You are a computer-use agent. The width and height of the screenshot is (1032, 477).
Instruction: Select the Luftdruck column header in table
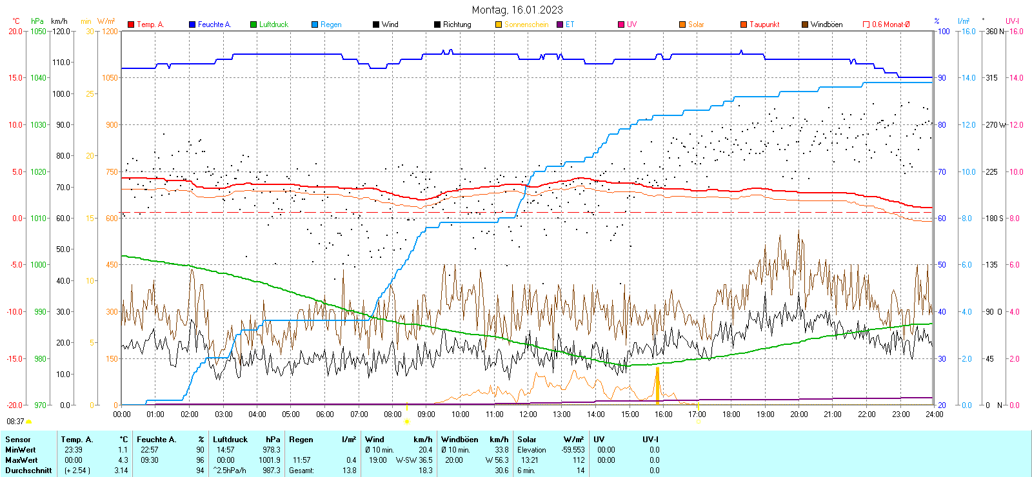point(230,440)
